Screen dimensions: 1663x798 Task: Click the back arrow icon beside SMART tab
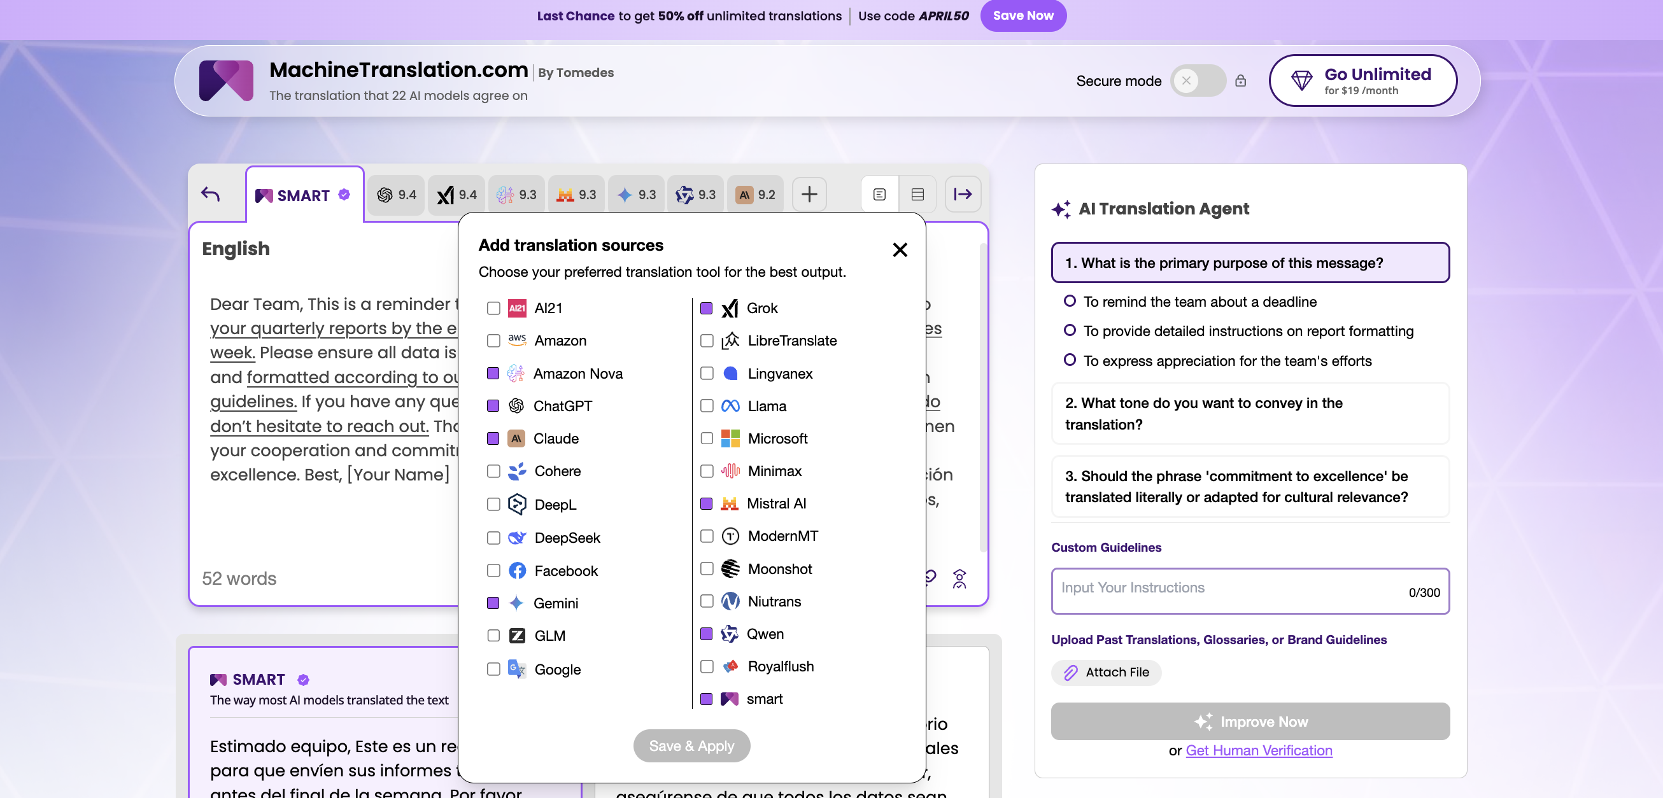pos(211,194)
